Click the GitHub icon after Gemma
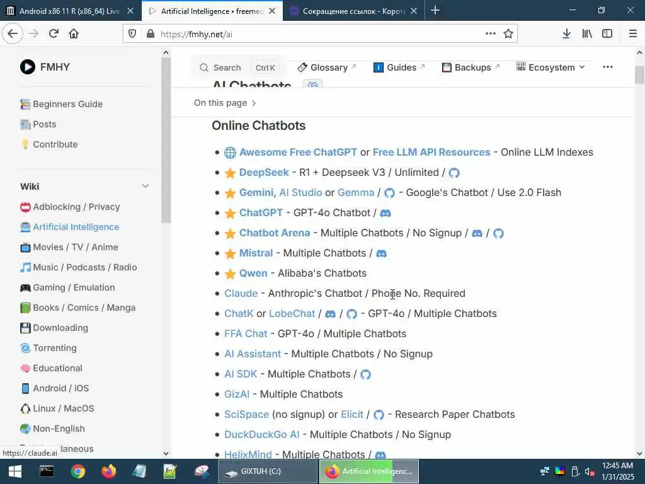 [389, 193]
